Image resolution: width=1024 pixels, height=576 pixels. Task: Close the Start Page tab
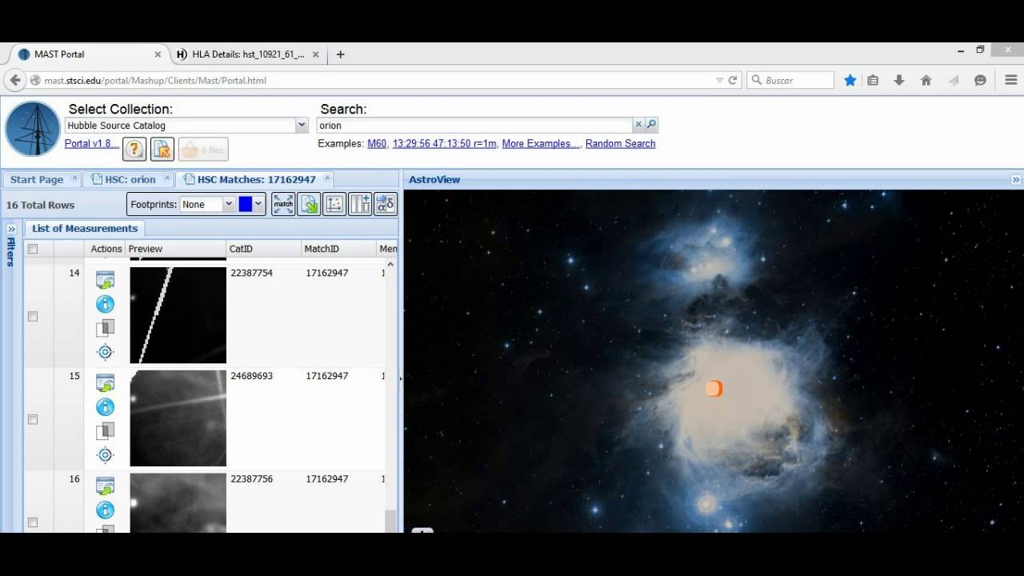click(x=74, y=178)
